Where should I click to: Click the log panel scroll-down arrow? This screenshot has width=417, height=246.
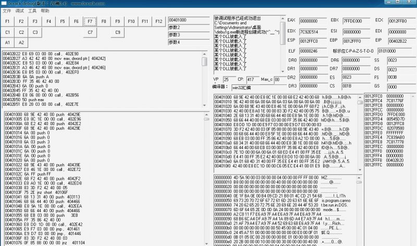283,71
